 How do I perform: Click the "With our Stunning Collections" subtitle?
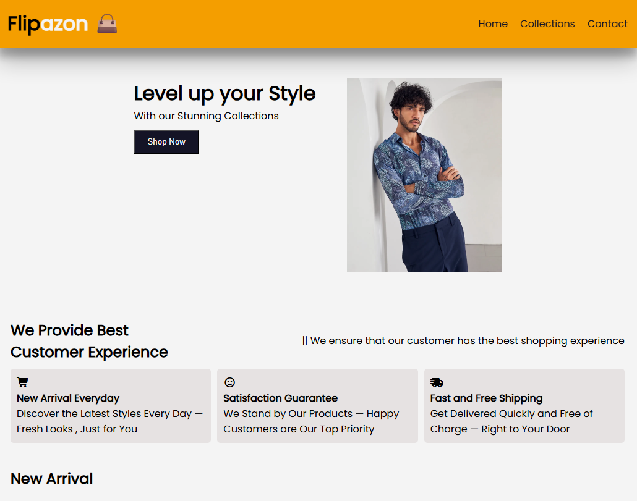tap(206, 116)
